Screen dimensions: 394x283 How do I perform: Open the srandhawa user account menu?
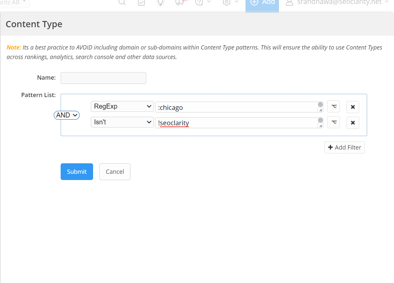click(x=337, y=3)
